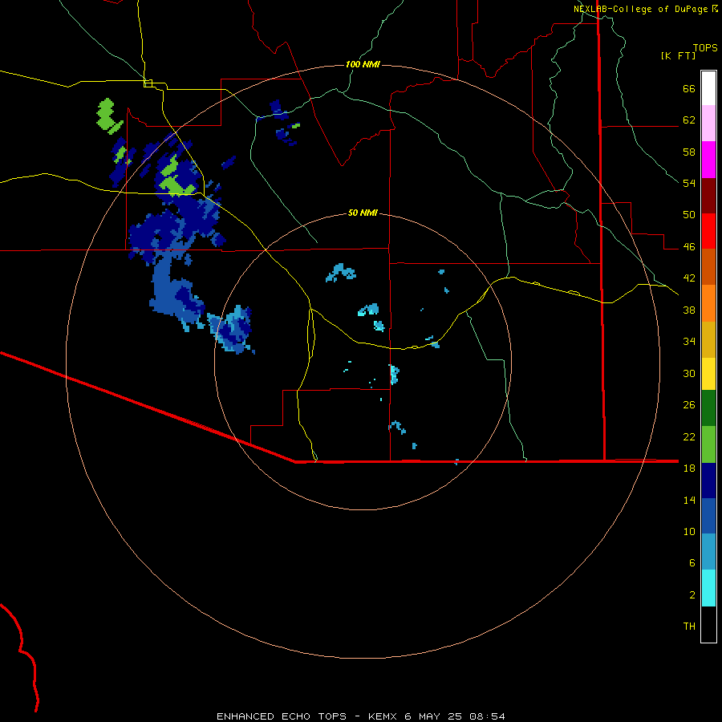This screenshot has width=722, height=722.
Task: Click the "50 NMI" range ring label
Action: click(x=363, y=213)
